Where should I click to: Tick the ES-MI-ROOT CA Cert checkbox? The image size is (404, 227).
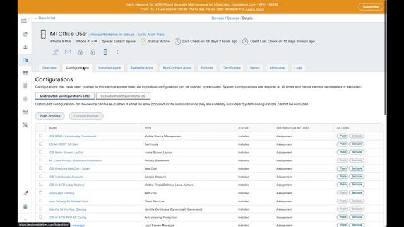coord(40,144)
